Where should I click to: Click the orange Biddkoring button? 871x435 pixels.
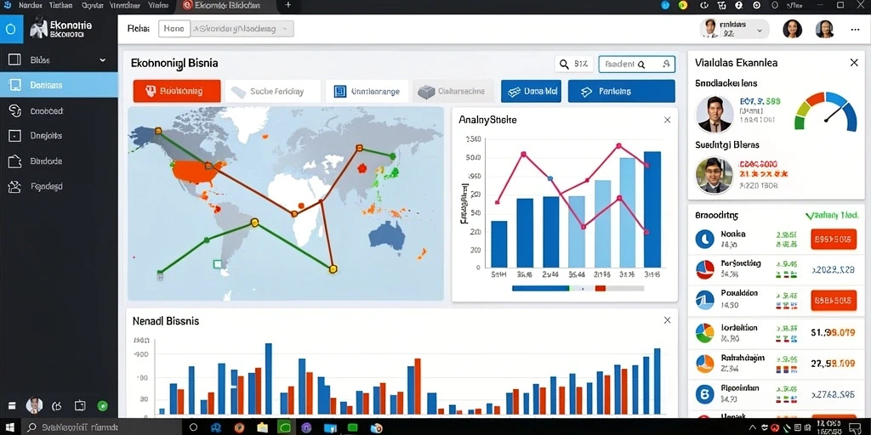tap(177, 91)
